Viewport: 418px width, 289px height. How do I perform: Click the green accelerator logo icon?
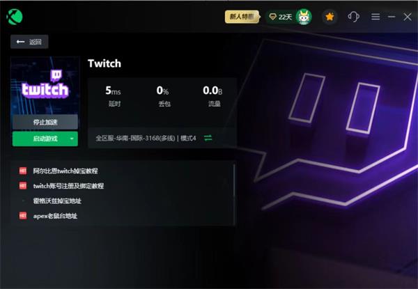15,17
